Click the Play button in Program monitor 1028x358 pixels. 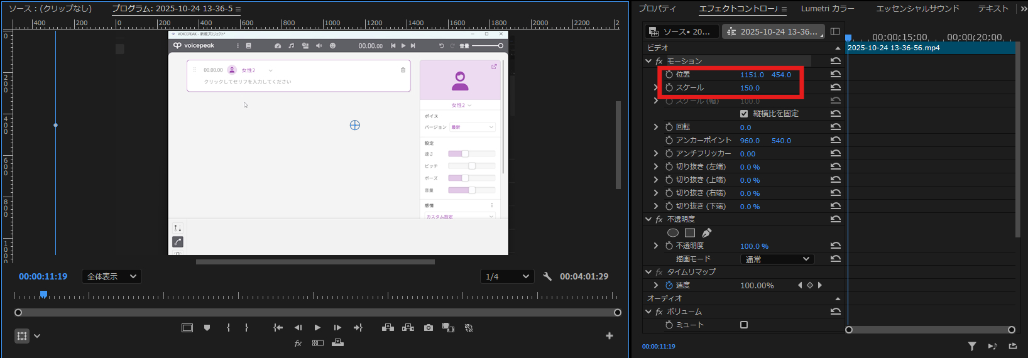click(x=317, y=327)
